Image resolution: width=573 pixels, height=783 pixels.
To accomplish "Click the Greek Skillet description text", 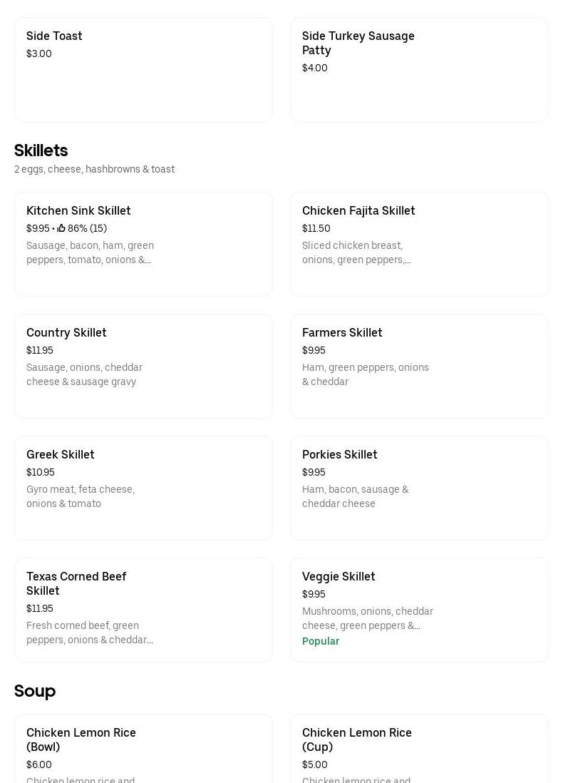I will tap(81, 496).
